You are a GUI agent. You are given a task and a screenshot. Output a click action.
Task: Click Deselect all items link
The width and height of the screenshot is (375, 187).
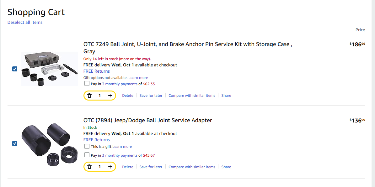25,22
